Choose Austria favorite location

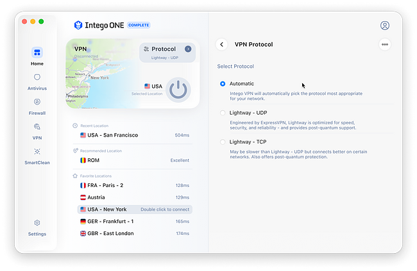135,197
